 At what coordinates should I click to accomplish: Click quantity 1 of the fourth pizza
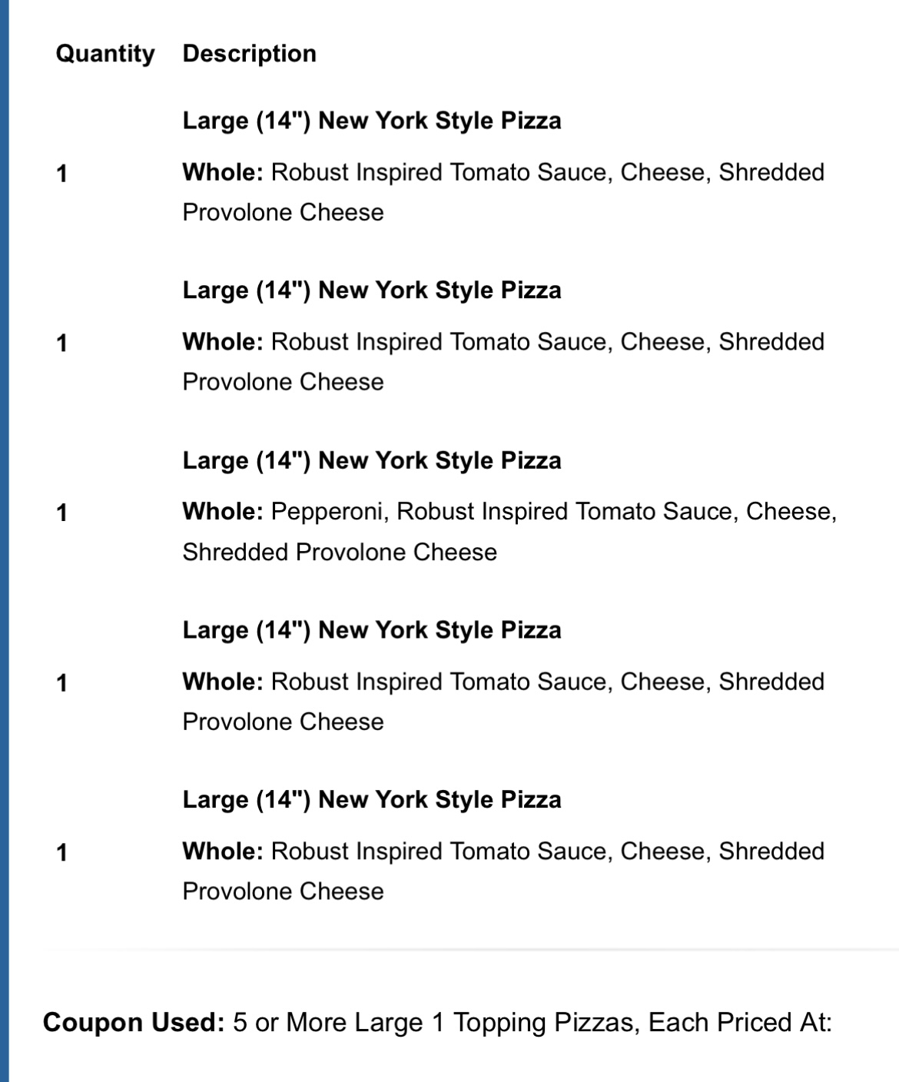tap(62, 682)
